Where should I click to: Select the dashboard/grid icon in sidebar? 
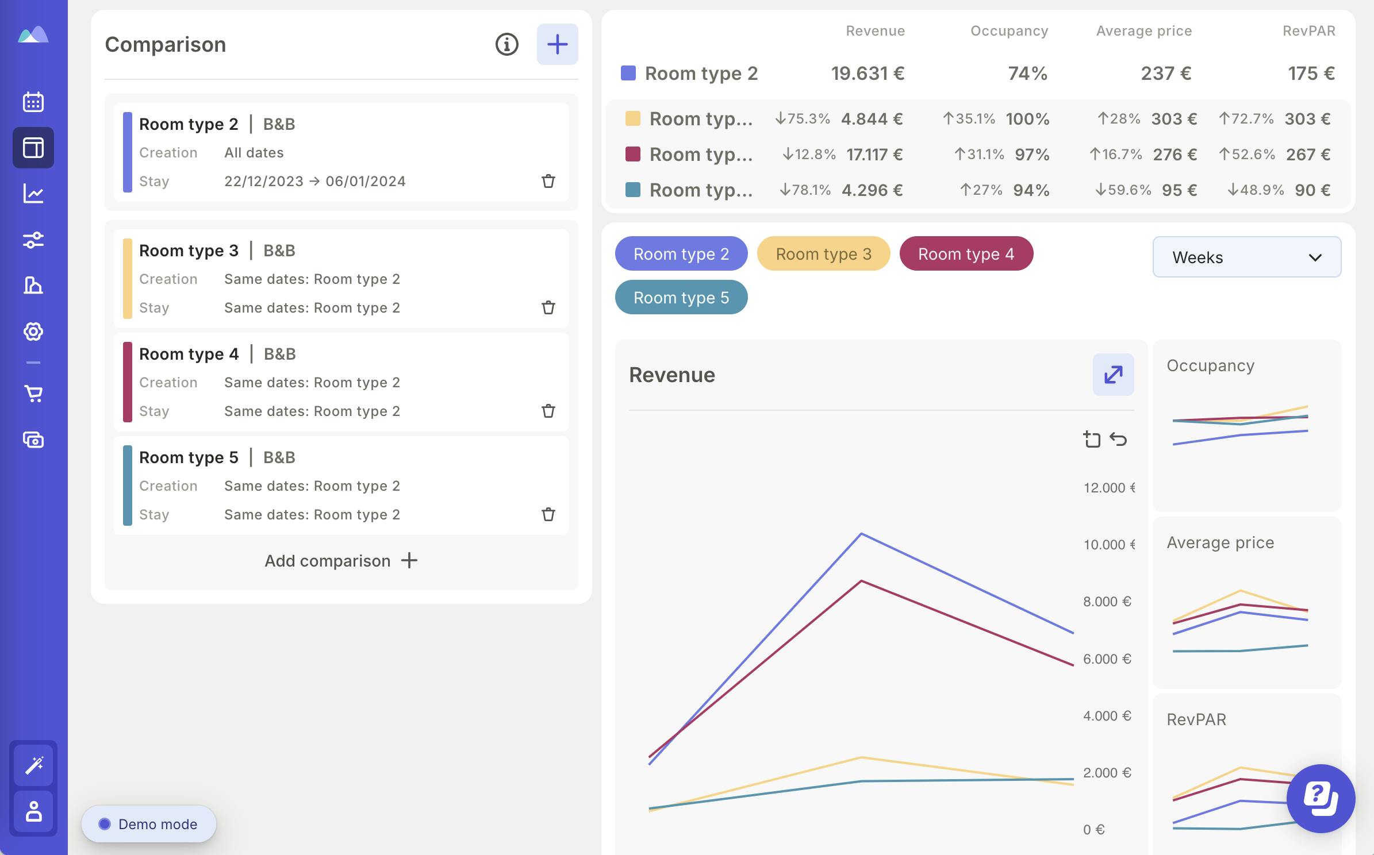33,147
